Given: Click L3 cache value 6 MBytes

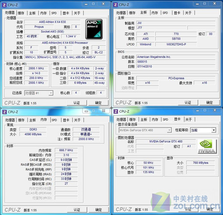Looking at the screenshot, I should point(80,83).
